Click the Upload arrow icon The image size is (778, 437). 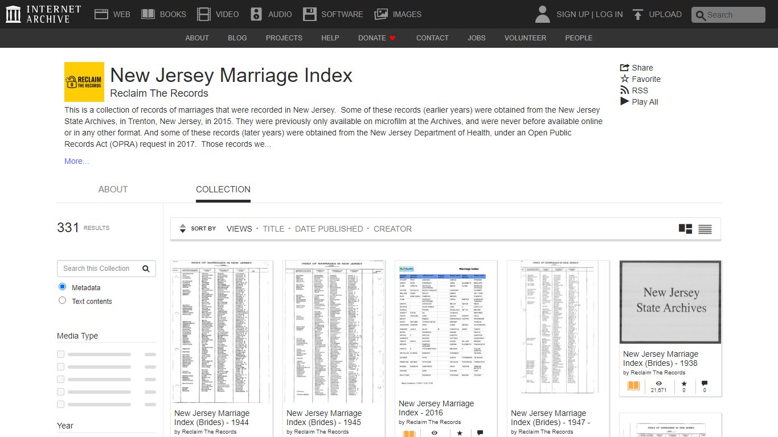(x=638, y=14)
